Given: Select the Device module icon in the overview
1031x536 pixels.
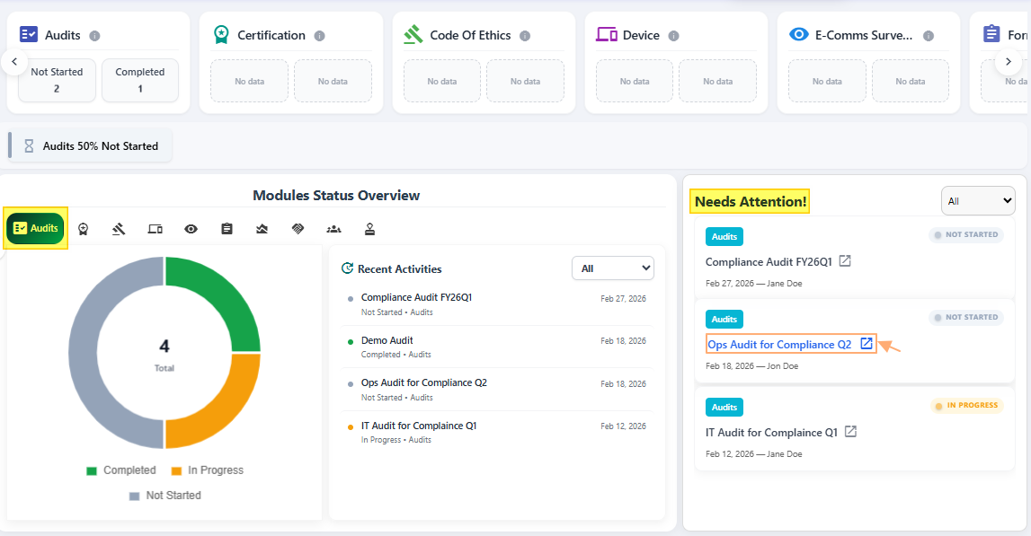Looking at the screenshot, I should tap(155, 228).
